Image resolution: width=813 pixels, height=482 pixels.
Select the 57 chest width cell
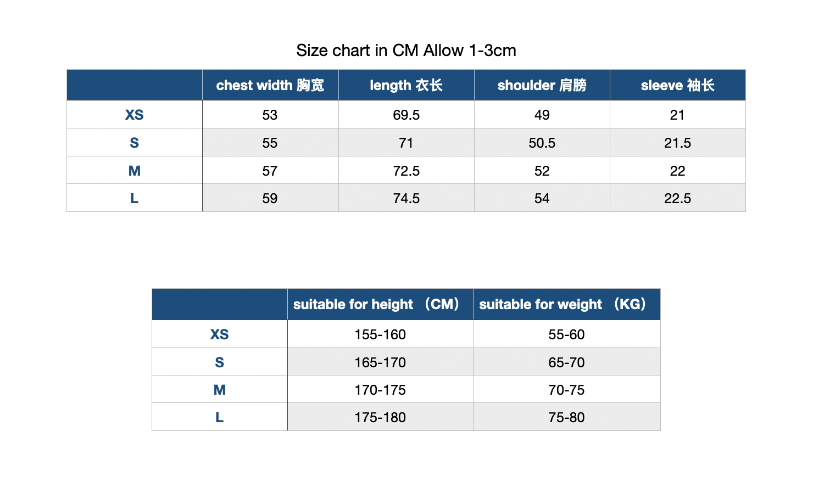coord(270,171)
